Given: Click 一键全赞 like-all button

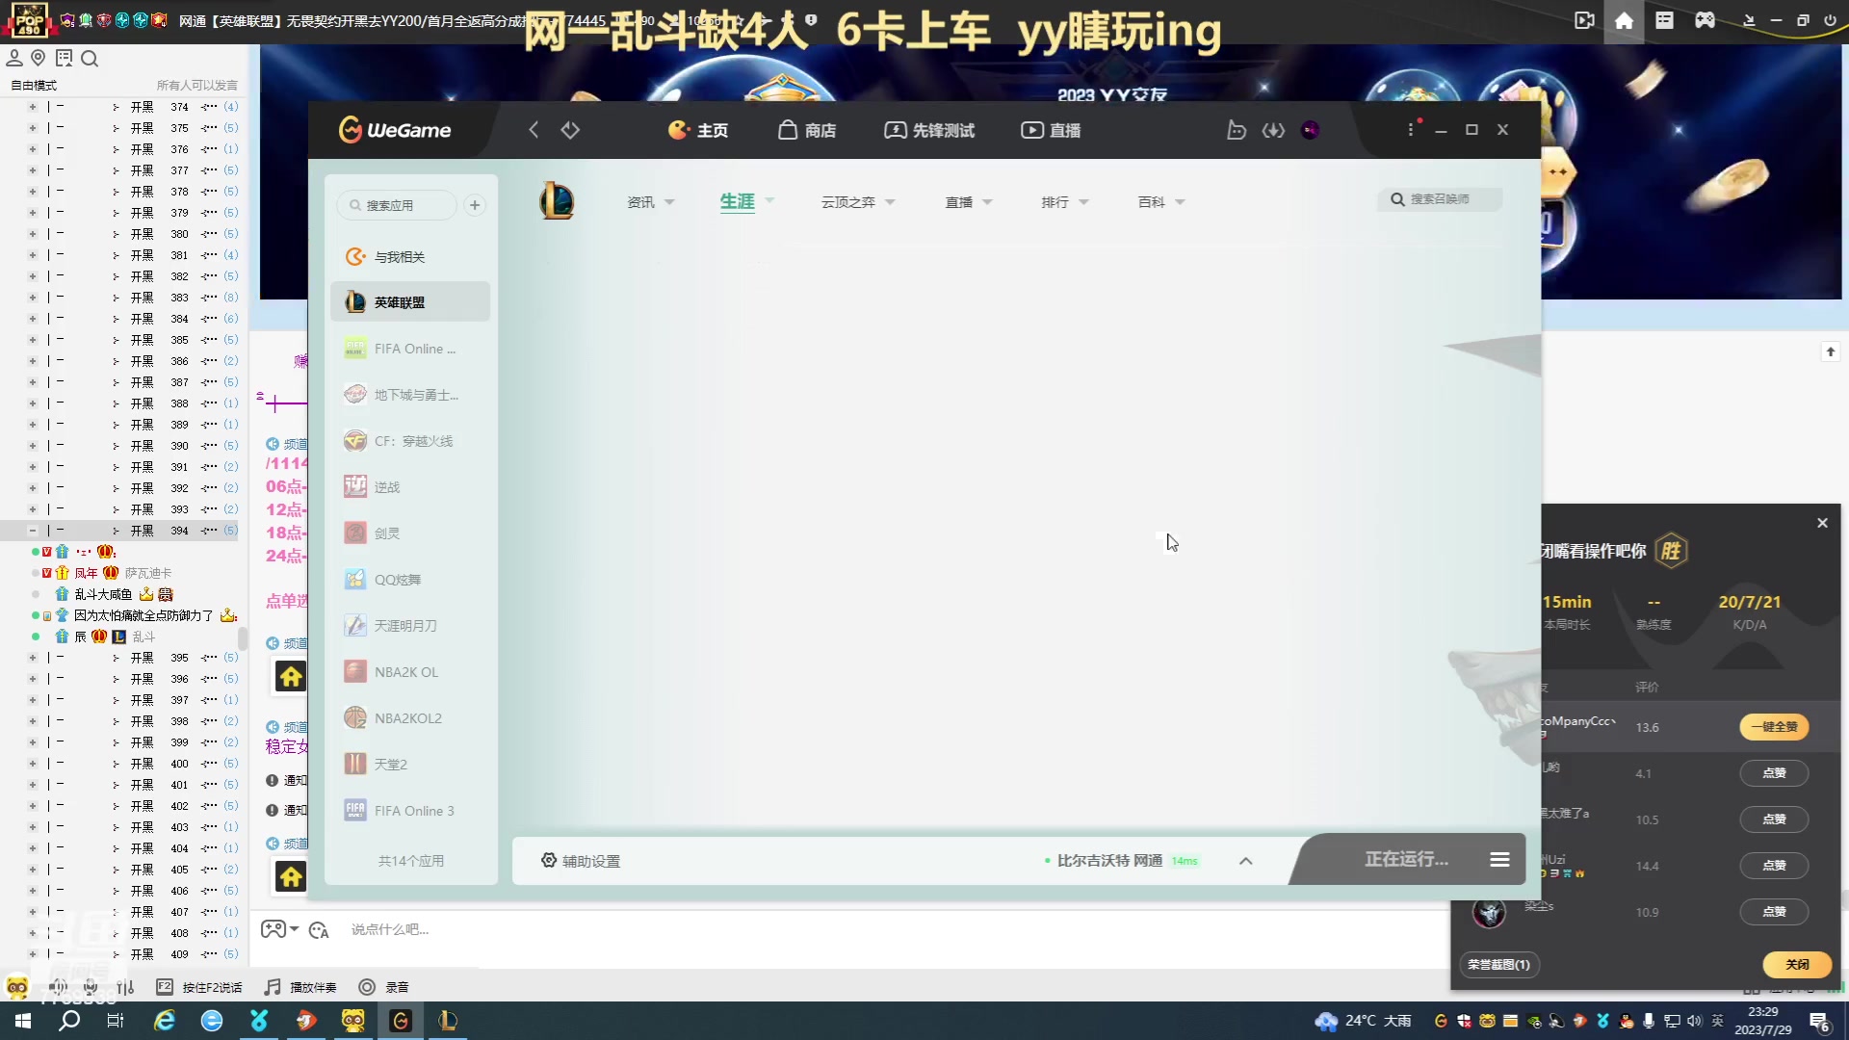Looking at the screenshot, I should tap(1774, 727).
